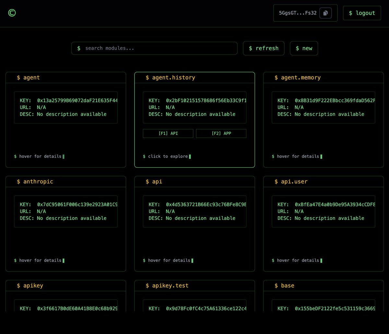Log out via the logout button
Image resolution: width=389 pixels, height=334 pixels.
[362, 13]
